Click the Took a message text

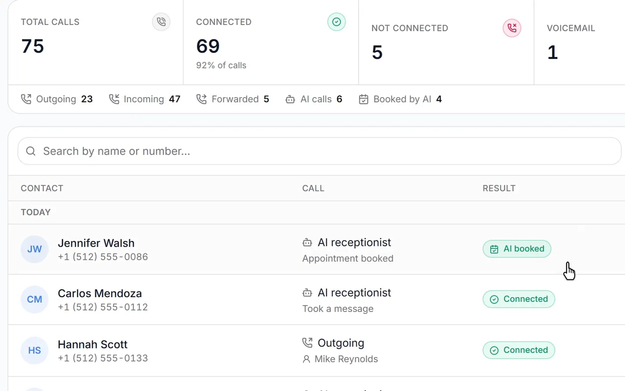point(338,308)
